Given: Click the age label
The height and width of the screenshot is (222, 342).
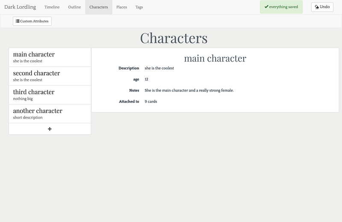Looking at the screenshot, I should pyautogui.click(x=136, y=80).
